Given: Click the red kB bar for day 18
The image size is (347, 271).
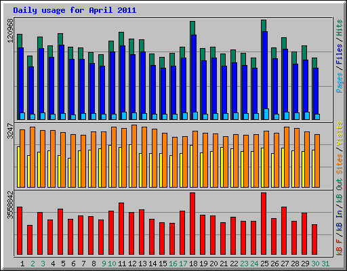Looking at the screenshot, I should tap(192, 224).
